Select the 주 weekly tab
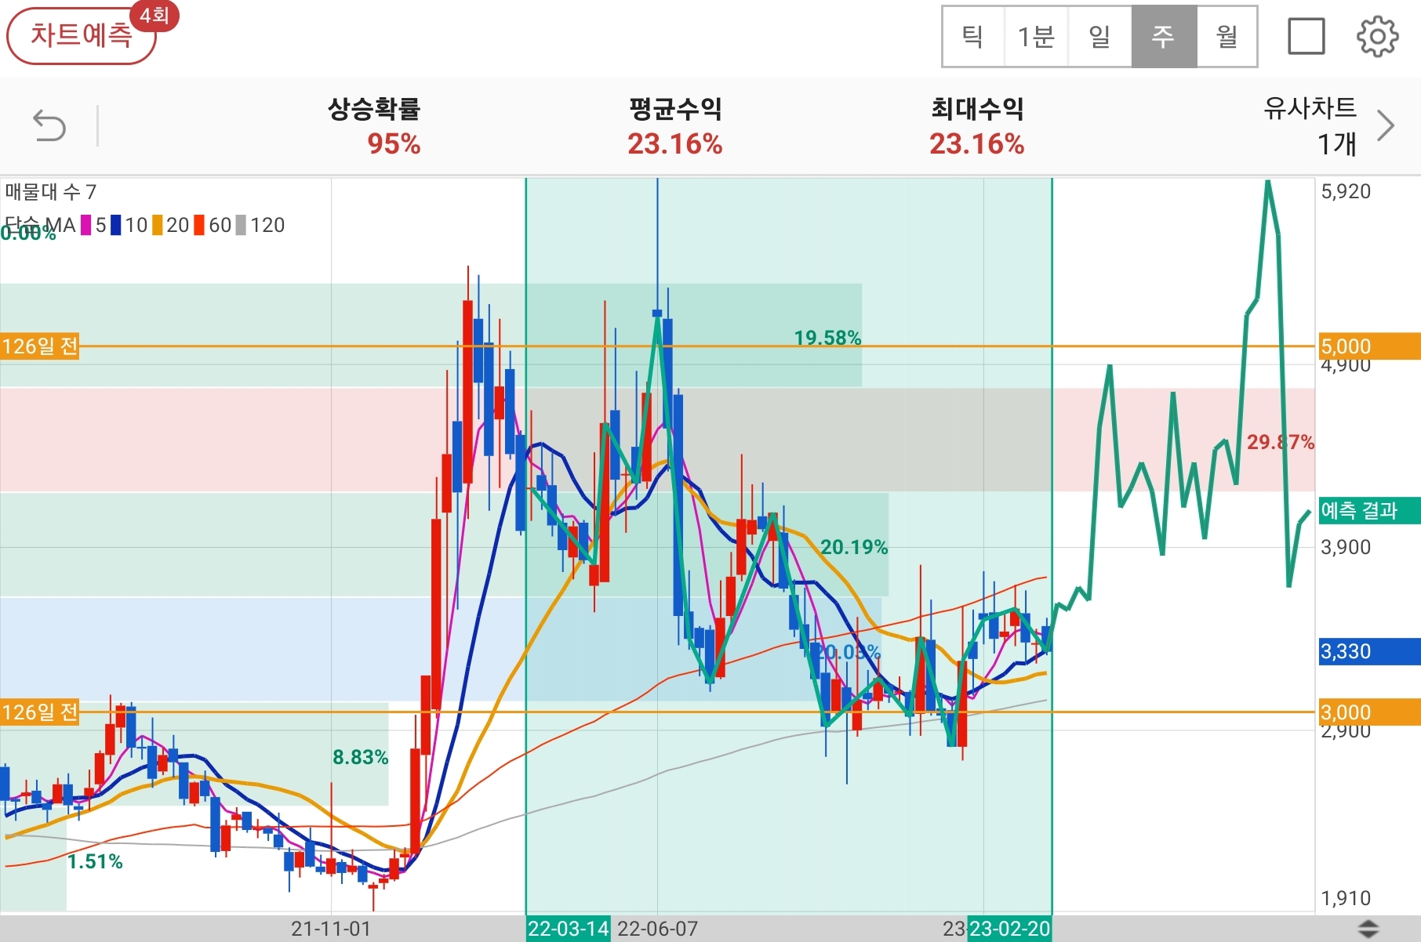The height and width of the screenshot is (942, 1421). coord(1164,37)
